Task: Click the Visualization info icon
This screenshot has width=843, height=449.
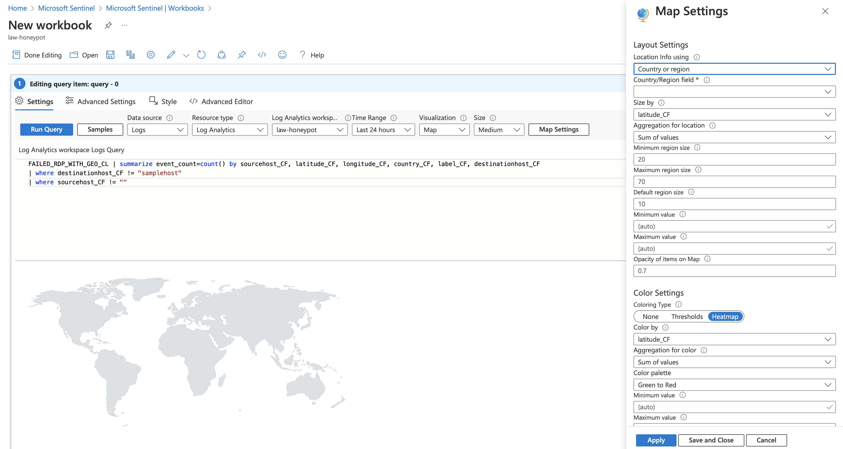Action: (463, 118)
